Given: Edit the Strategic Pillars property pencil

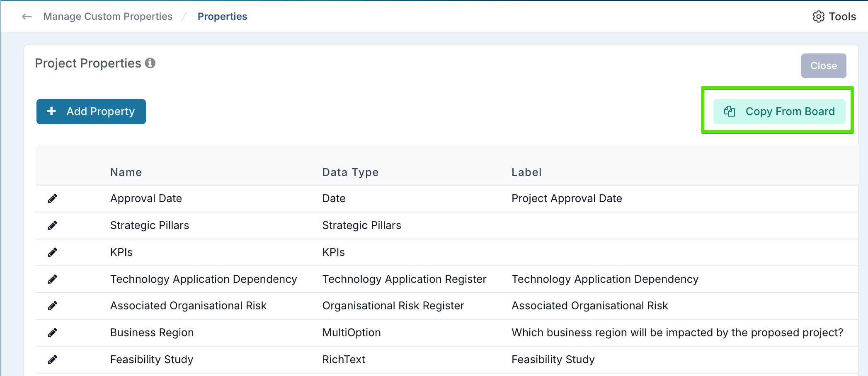Looking at the screenshot, I should point(53,226).
